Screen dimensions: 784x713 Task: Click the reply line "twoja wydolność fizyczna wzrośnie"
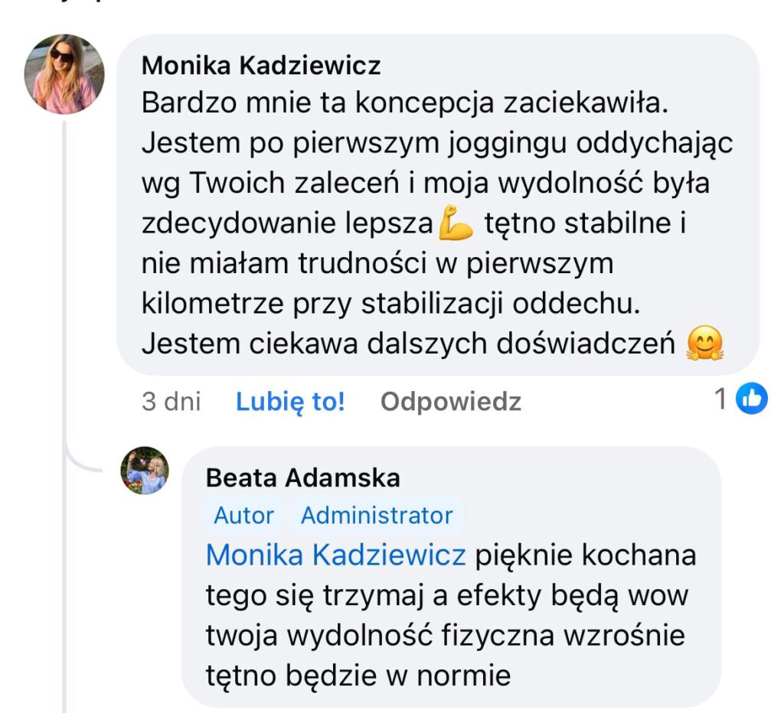(445, 635)
